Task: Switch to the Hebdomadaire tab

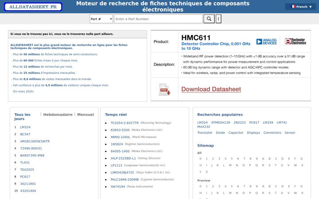Action: coord(58,115)
